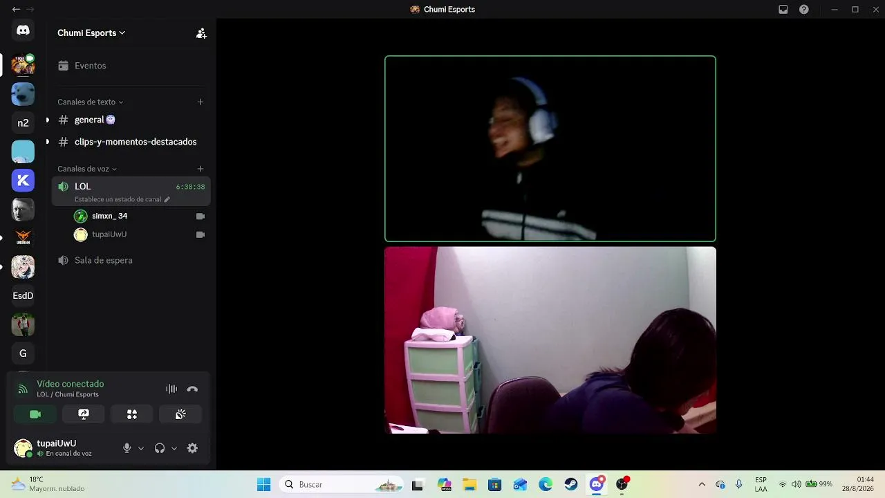Open Microsoft Edge from the taskbar
This screenshot has width=885, height=498.
click(546, 484)
